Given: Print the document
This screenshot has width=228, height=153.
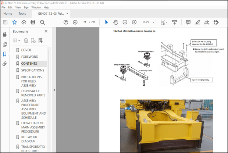Looking at the screenshot, I should (x=33, y=22).
